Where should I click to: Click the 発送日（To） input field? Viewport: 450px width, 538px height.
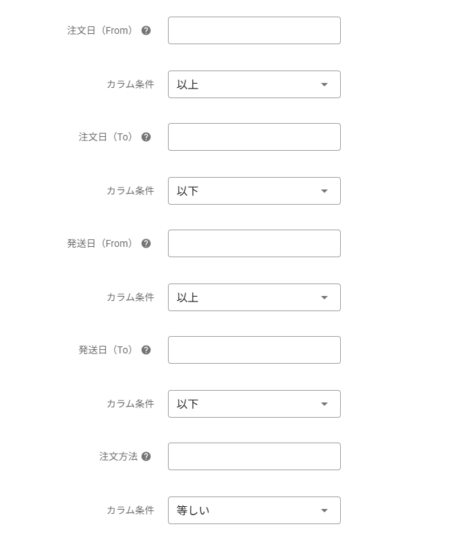tap(254, 350)
